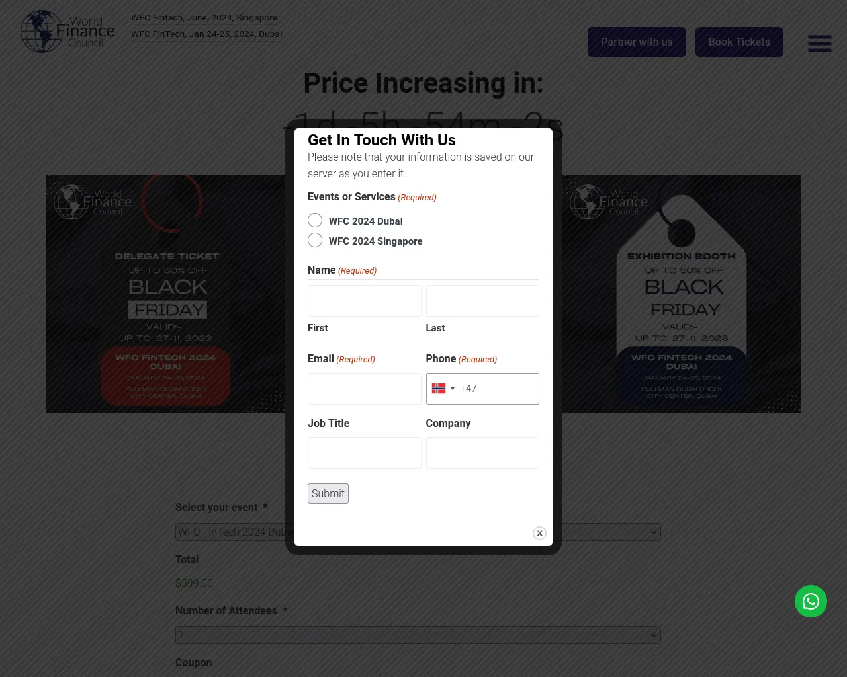
Task: Click the Norway flag country selector
Action: click(439, 389)
